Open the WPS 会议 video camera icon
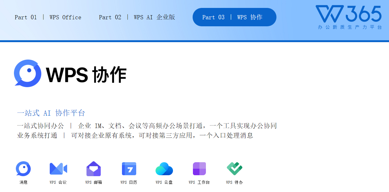 (58, 169)
